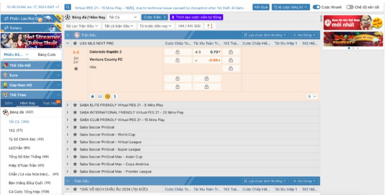Open the Hai Dòng layout dropdown

coord(305,35)
